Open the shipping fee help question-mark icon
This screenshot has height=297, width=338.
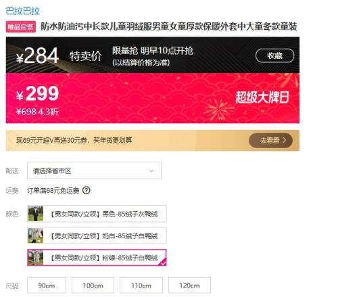pyautogui.click(x=87, y=191)
